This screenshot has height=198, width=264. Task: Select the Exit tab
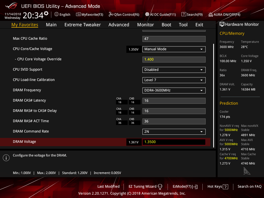point(199,25)
